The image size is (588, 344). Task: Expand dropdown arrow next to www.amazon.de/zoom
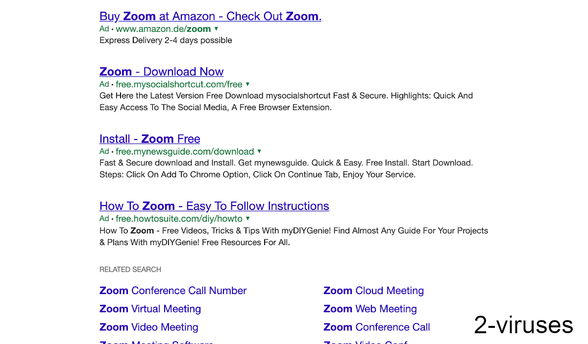point(217,29)
